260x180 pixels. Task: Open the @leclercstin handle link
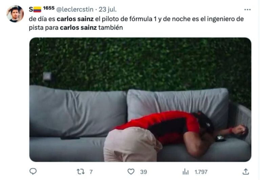(75, 9)
